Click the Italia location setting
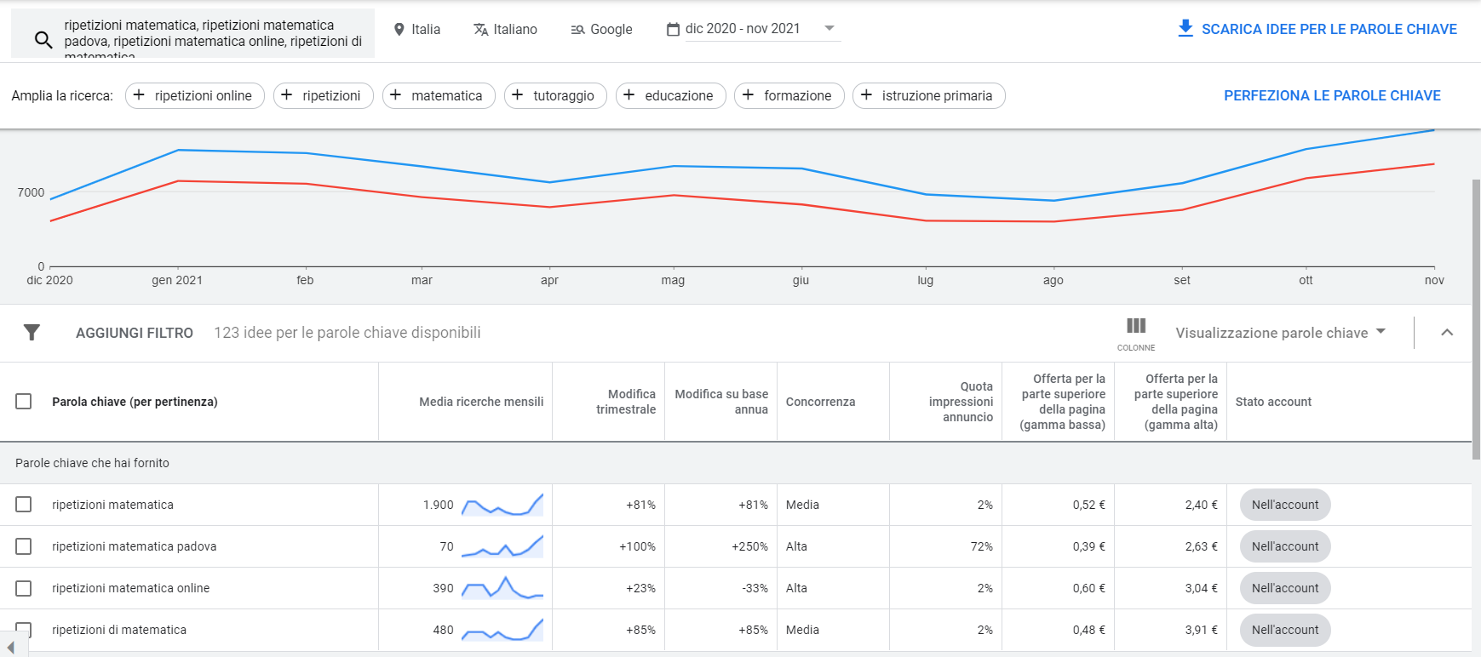This screenshot has width=1481, height=657. tap(417, 29)
